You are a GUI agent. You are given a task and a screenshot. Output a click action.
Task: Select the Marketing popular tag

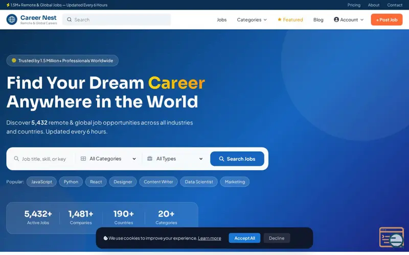pos(235,182)
